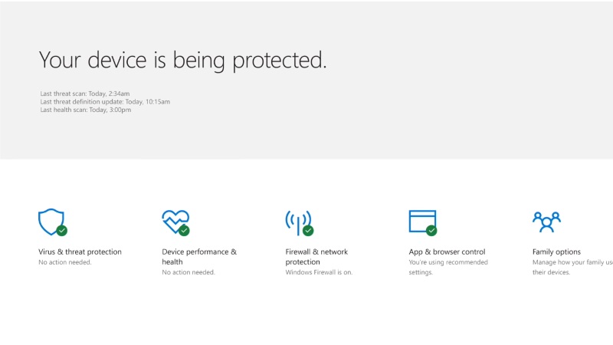Click green checkmark badge on firewall icon
Image resolution: width=613 pixels, height=345 pixels.
[x=308, y=230]
